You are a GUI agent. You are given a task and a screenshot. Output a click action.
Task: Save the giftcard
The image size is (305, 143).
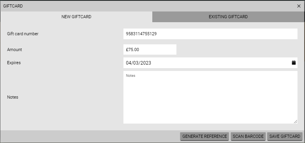coord(285,136)
